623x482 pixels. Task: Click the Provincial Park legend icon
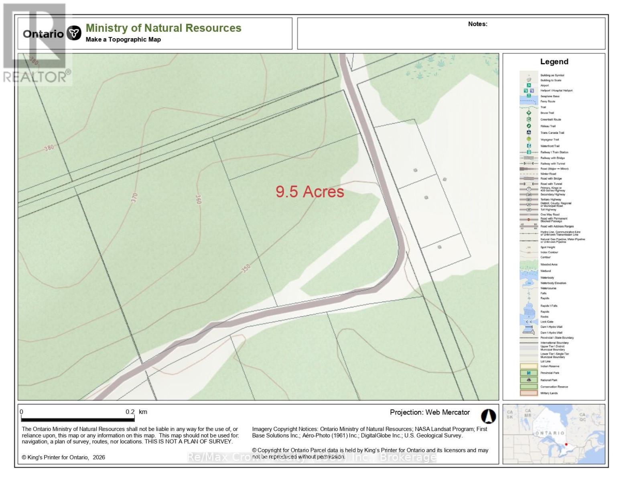point(529,373)
